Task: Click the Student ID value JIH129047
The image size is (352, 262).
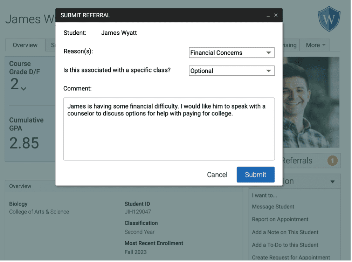Action: (138, 212)
